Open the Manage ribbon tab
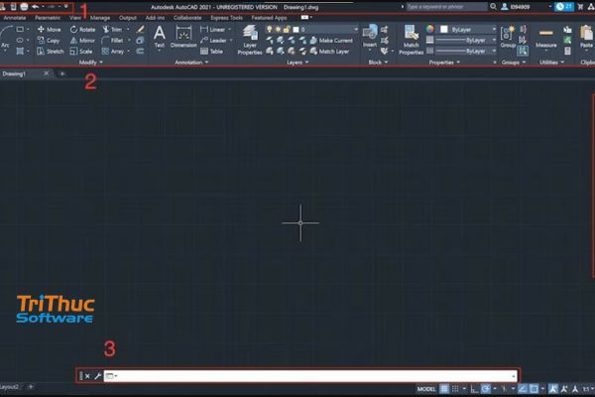Screen dimensions: 595x397 [100, 18]
